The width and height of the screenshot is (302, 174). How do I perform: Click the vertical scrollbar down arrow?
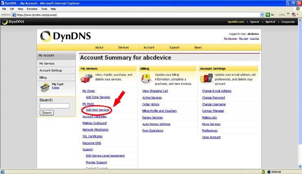pos(300,166)
